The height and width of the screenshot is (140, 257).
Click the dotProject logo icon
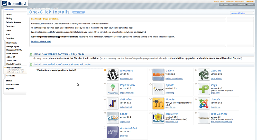point(113,104)
